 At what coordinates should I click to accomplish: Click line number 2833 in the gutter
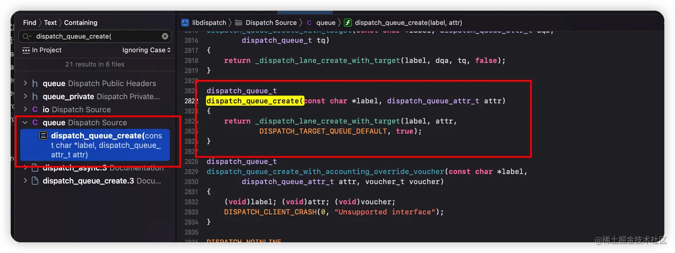pos(191,212)
